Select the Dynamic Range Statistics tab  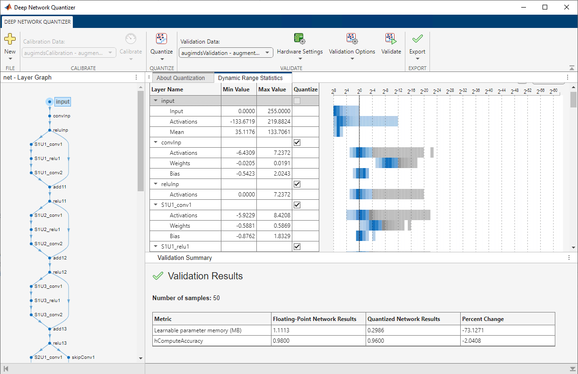click(x=250, y=78)
